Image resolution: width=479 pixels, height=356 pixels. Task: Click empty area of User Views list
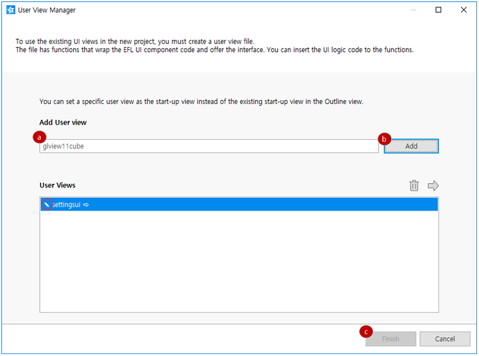239,267
